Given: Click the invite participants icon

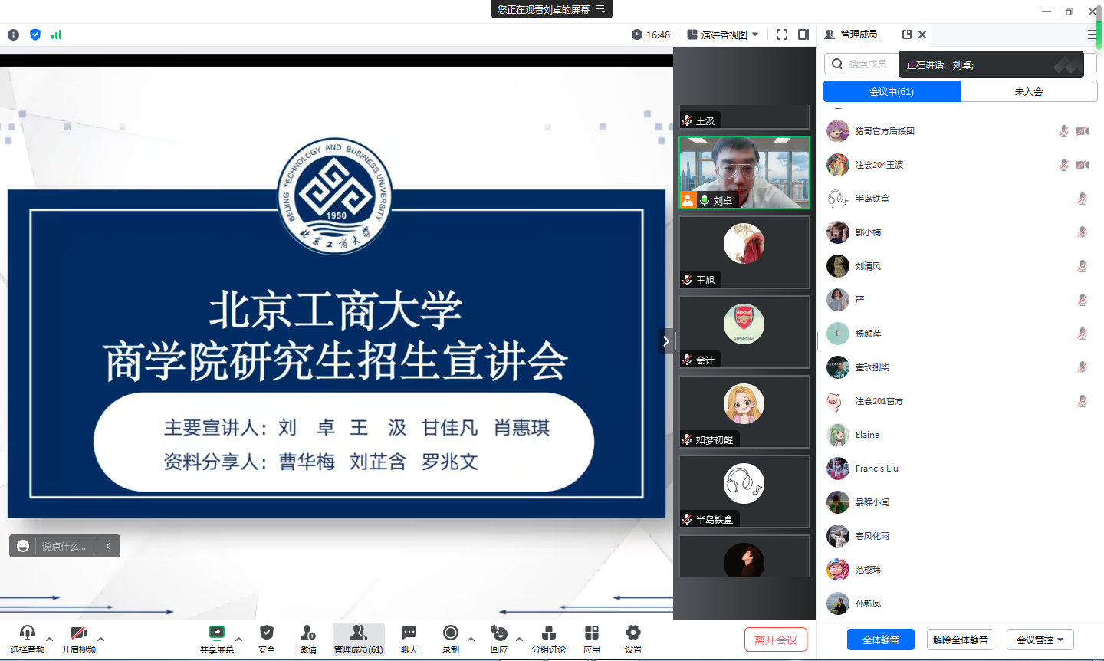Looking at the screenshot, I should coord(308,633).
